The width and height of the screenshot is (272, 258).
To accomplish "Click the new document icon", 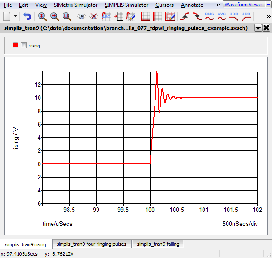I will 7,16.
